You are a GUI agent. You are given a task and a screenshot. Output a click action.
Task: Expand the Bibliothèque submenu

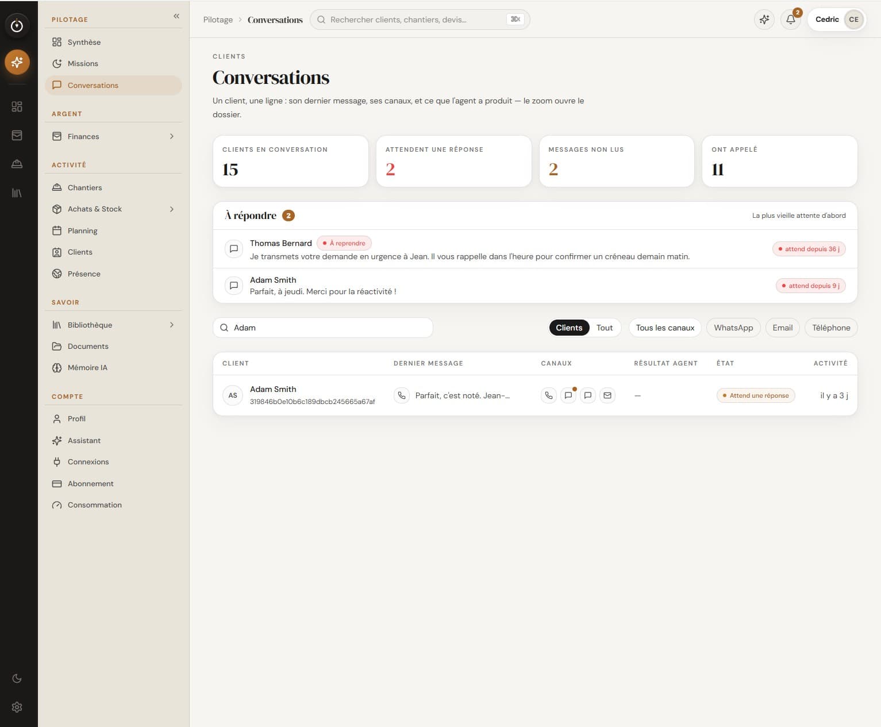point(171,325)
